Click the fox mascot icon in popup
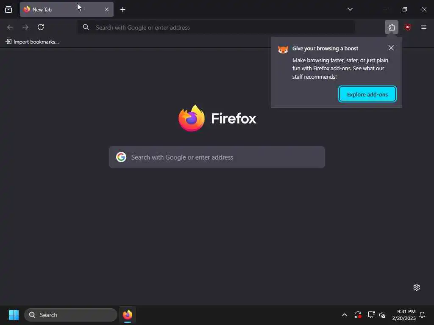434x325 pixels. click(x=283, y=50)
